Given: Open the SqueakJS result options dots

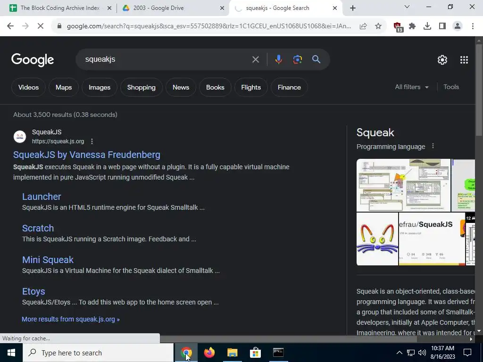Looking at the screenshot, I should 92,141.
